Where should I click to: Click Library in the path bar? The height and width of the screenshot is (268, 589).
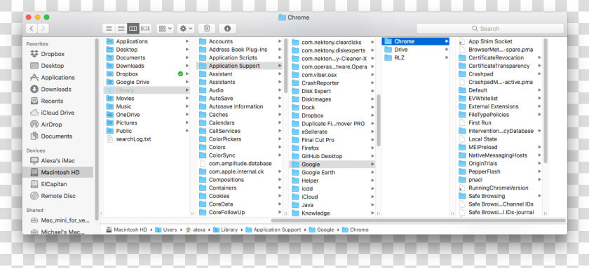tap(225, 230)
